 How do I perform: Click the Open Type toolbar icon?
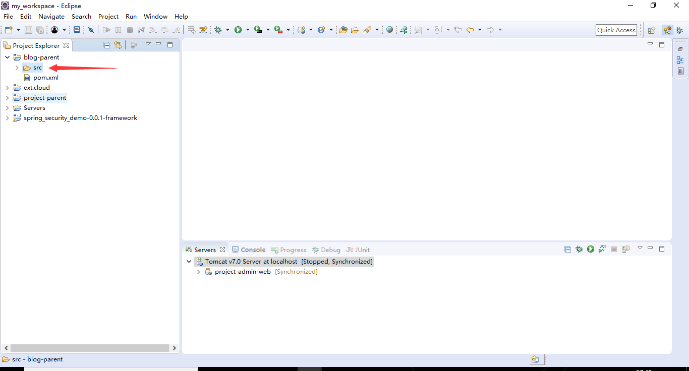(x=343, y=30)
